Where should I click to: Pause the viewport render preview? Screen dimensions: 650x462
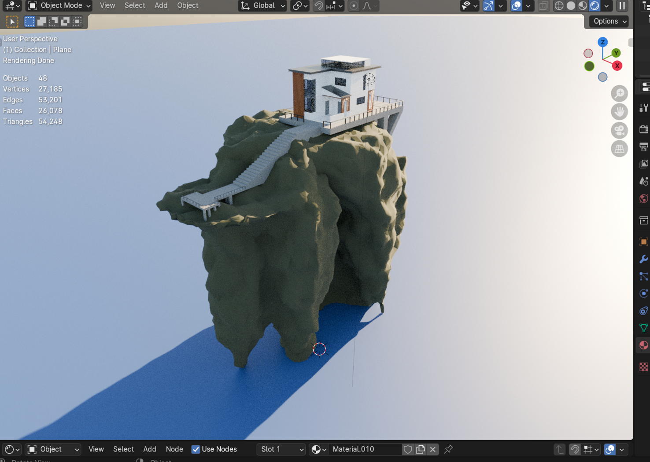(x=622, y=6)
